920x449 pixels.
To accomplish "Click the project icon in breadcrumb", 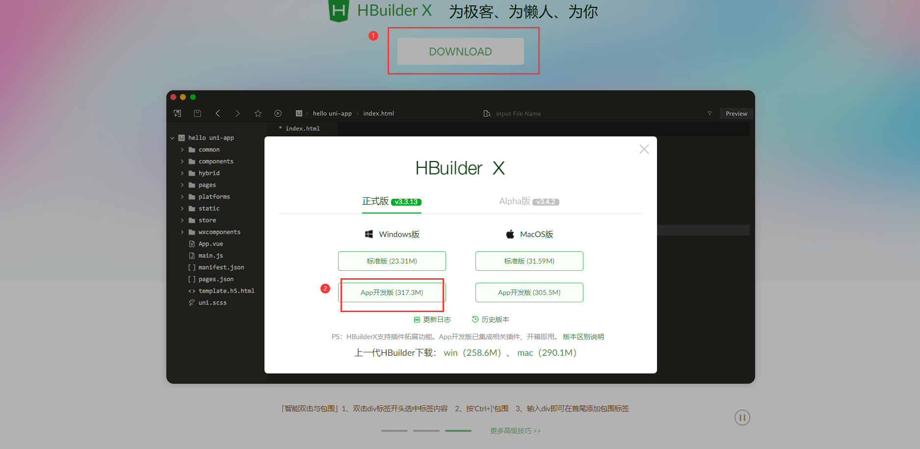I will click(x=299, y=113).
